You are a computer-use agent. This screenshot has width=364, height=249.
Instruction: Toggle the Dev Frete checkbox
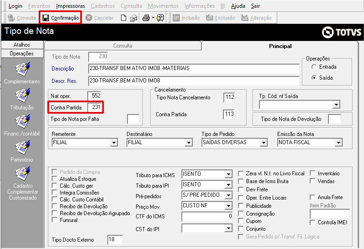pyautogui.click(x=241, y=189)
